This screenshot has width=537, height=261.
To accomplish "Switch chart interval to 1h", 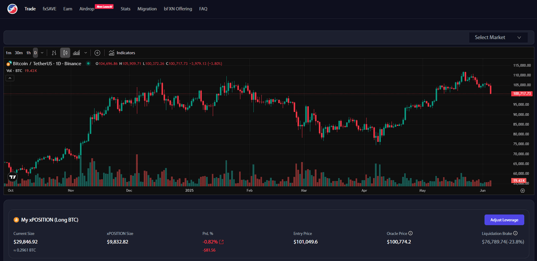I will coord(29,53).
